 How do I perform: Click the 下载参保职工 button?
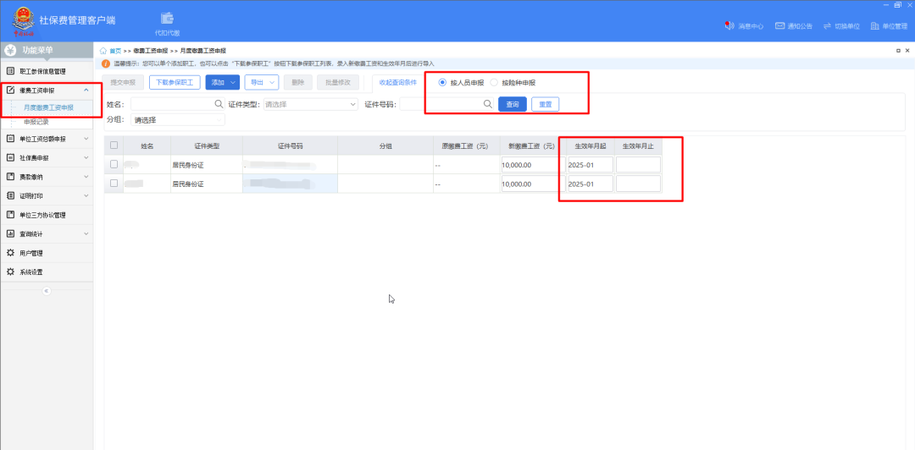tap(175, 83)
